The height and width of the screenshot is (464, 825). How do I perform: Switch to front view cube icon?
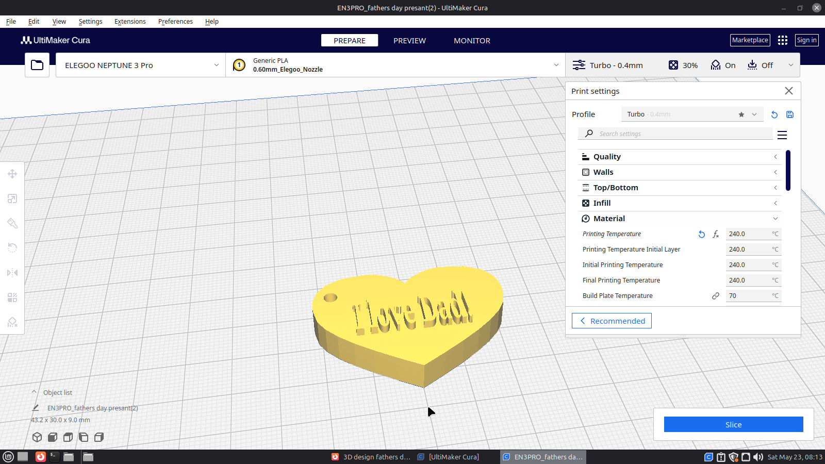(x=53, y=437)
